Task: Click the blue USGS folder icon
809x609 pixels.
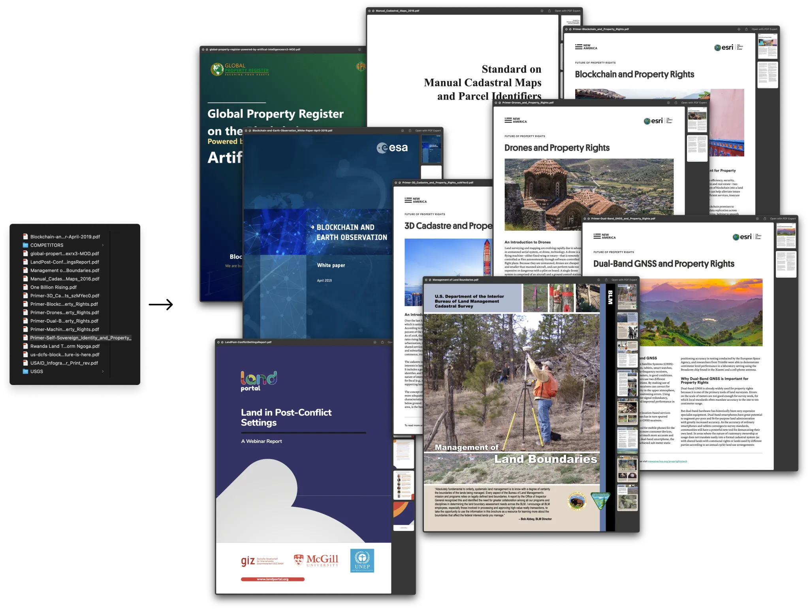Action: coord(26,371)
